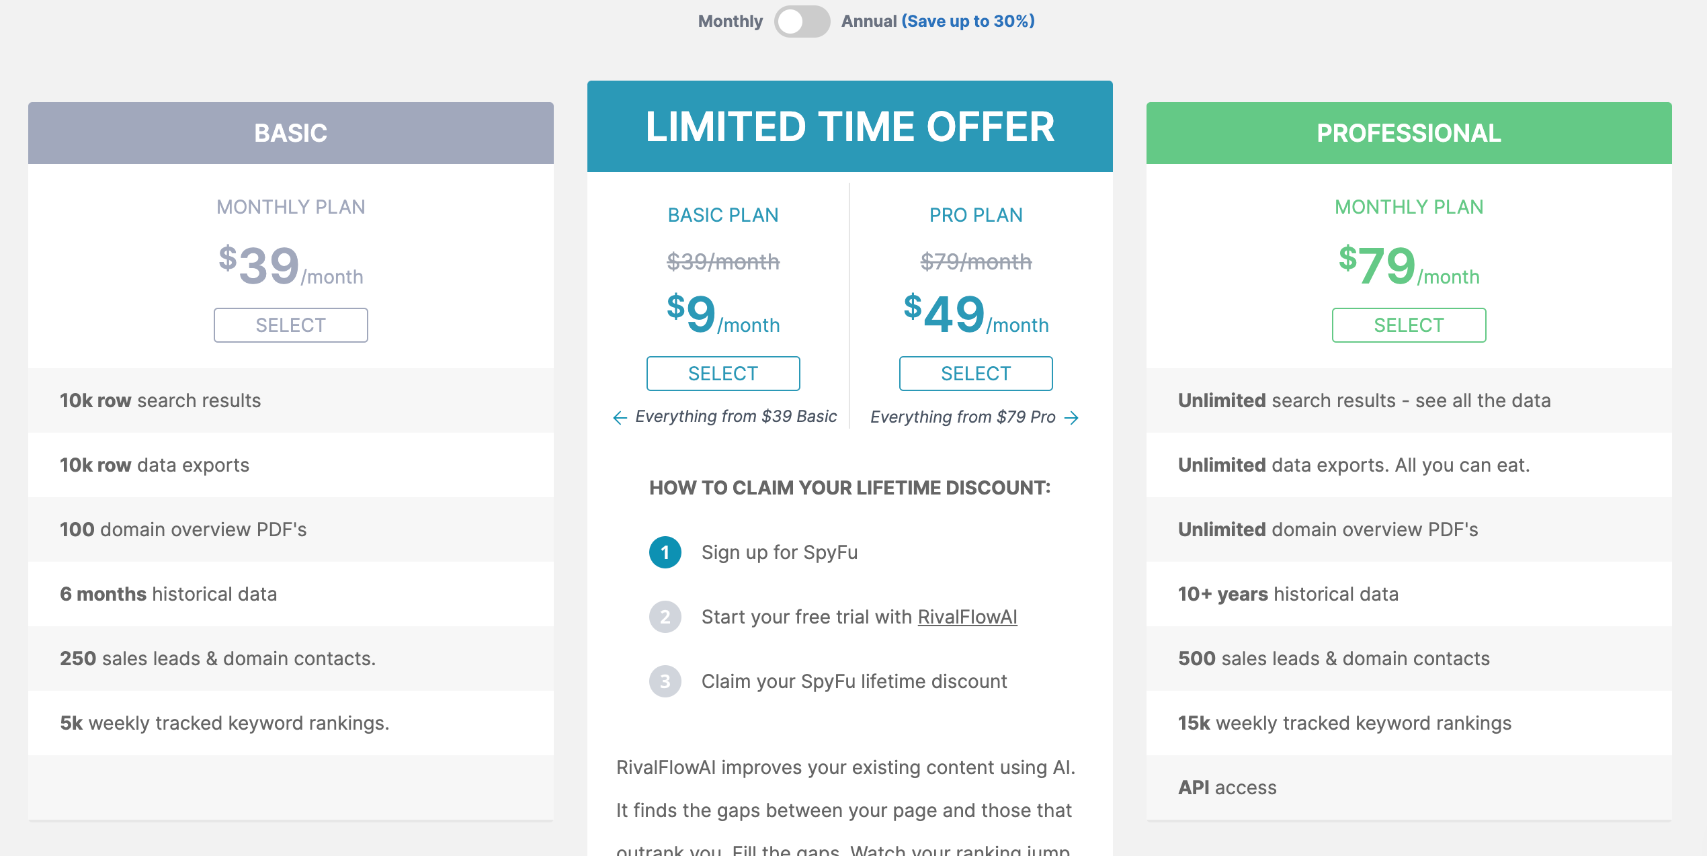The image size is (1707, 856).
Task: Click the '10k row search results' feature
Action: point(291,400)
